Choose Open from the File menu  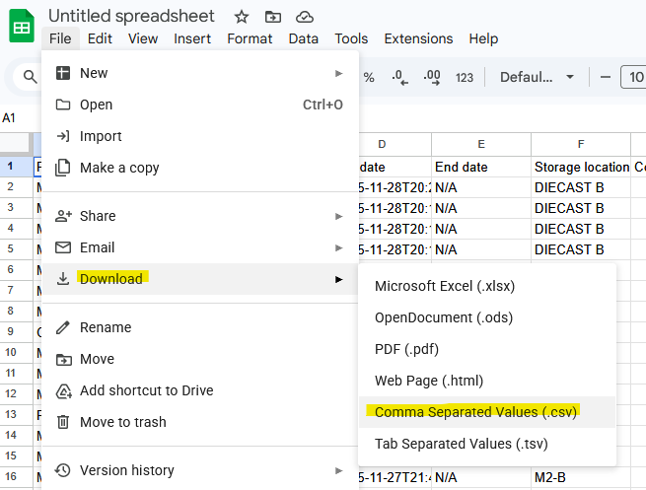coord(200,105)
